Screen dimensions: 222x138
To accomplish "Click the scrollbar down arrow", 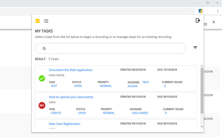I will click(202, 127).
